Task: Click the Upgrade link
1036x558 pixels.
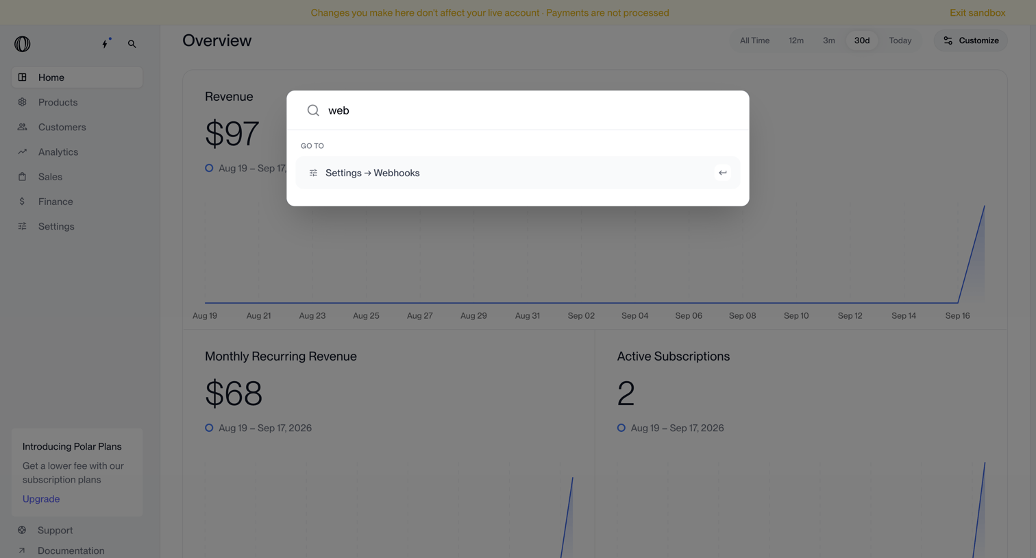Action: coord(41,499)
